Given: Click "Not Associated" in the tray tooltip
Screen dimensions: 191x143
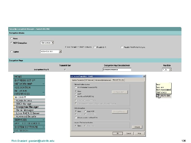Looking at the screenshot, I should click(164, 90).
